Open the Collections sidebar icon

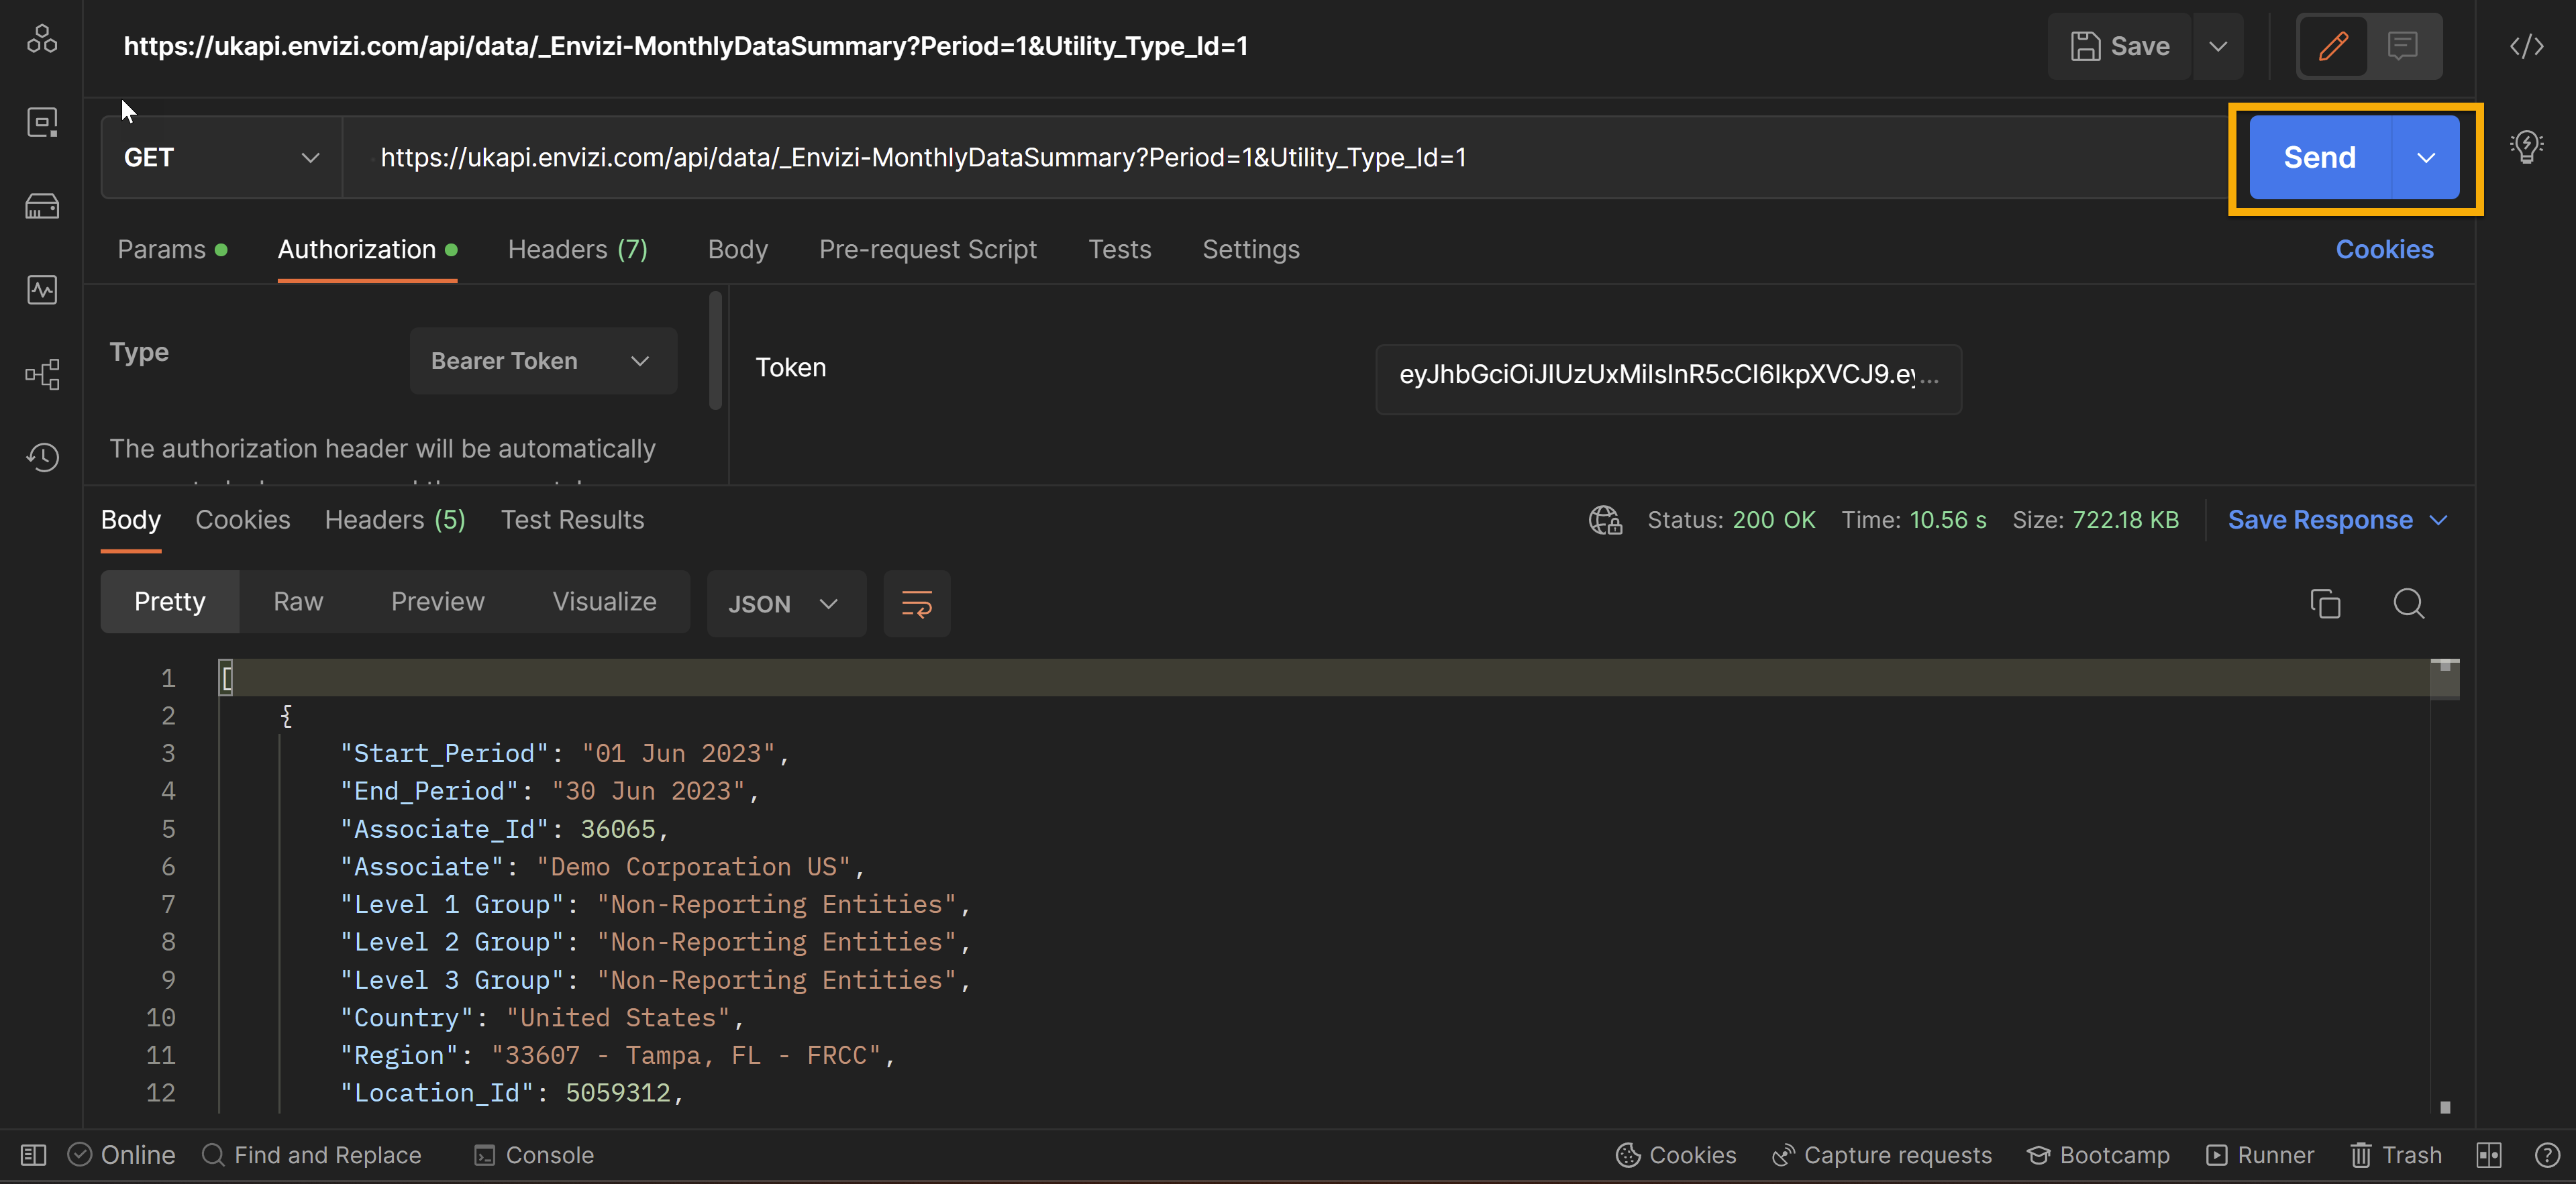(42, 39)
